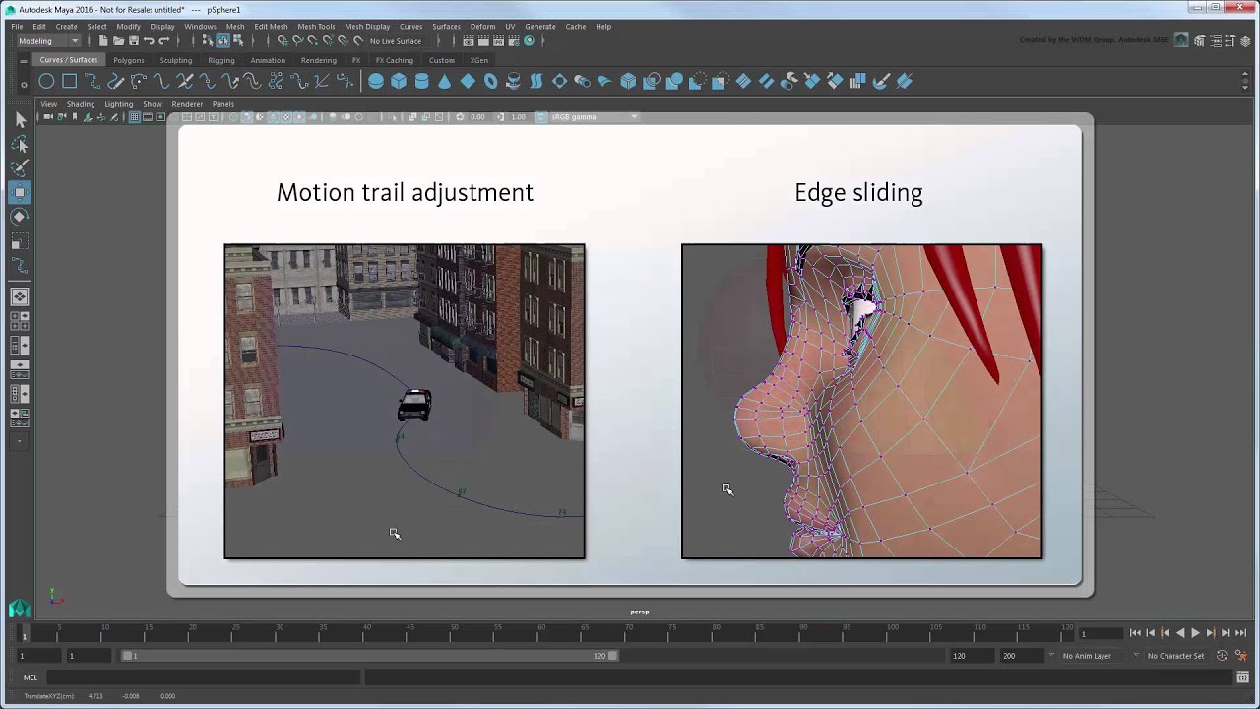Toggle viewport grid display button
This screenshot has width=1260, height=709.
point(135,117)
